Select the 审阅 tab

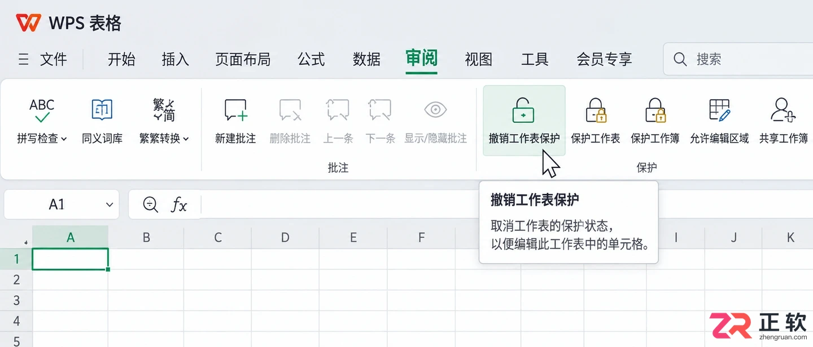tap(421, 58)
